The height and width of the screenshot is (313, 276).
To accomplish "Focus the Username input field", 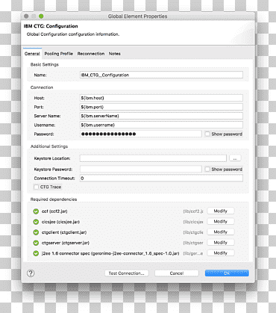I will [161, 125].
